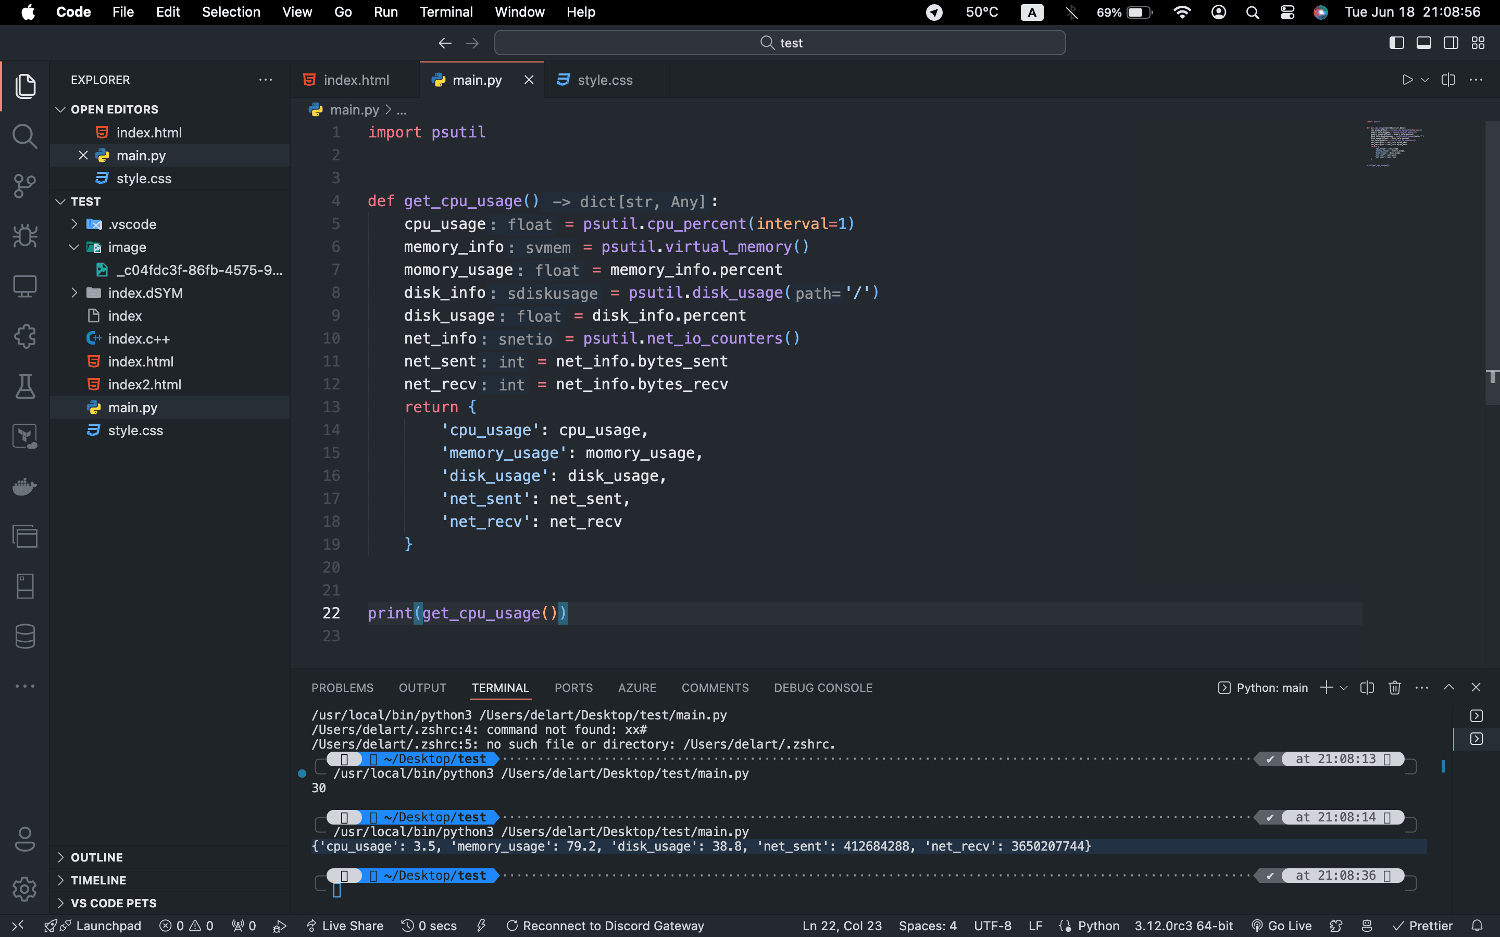
Task: Expand the index.dSYM folder
Action: tap(74, 293)
